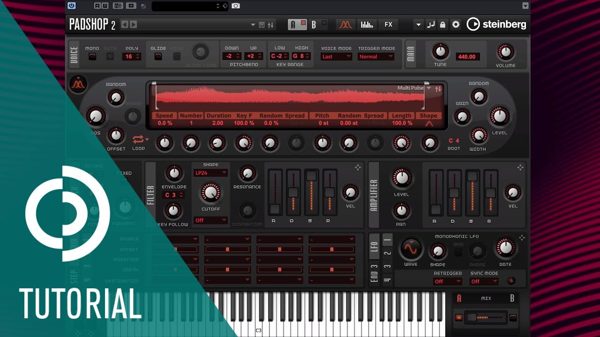This screenshot has height=337, width=600.
Task: Select LFO number 1 tab
Action: [388, 240]
